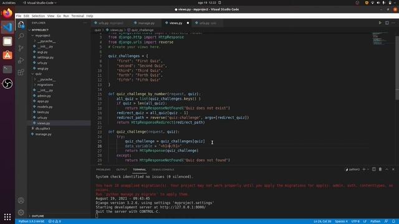Screen dimensions: 399x224
Task: Click Ln 26 cursor position in the status bar
Action: pos(322,222)
